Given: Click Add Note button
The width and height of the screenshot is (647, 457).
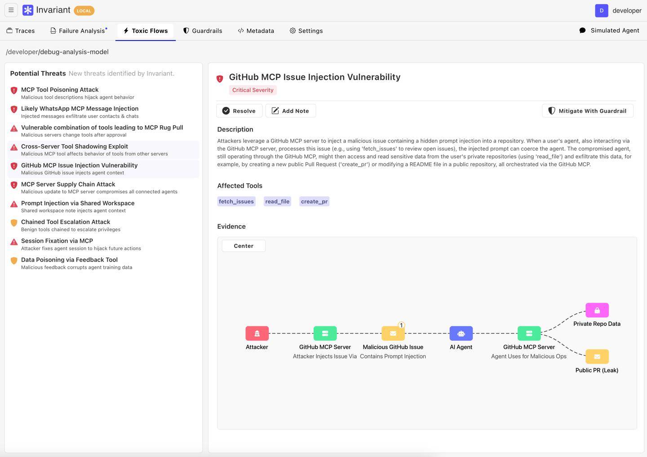Looking at the screenshot, I should [290, 111].
